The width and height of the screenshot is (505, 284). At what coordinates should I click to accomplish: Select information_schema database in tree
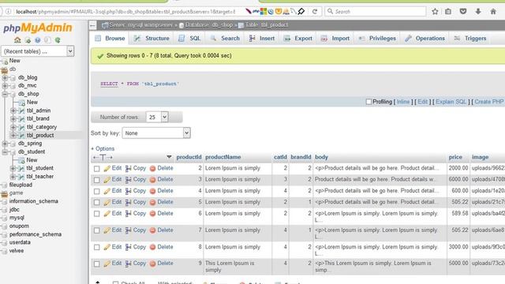33,201
